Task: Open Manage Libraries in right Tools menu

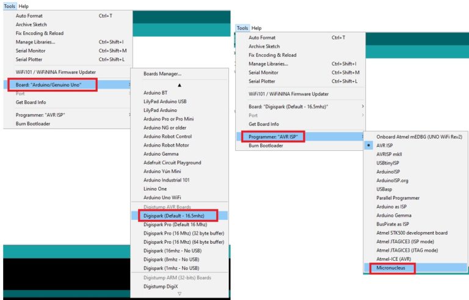Action: (300, 64)
